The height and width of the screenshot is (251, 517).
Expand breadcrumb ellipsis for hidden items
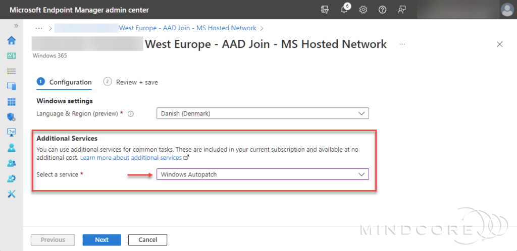[39, 28]
